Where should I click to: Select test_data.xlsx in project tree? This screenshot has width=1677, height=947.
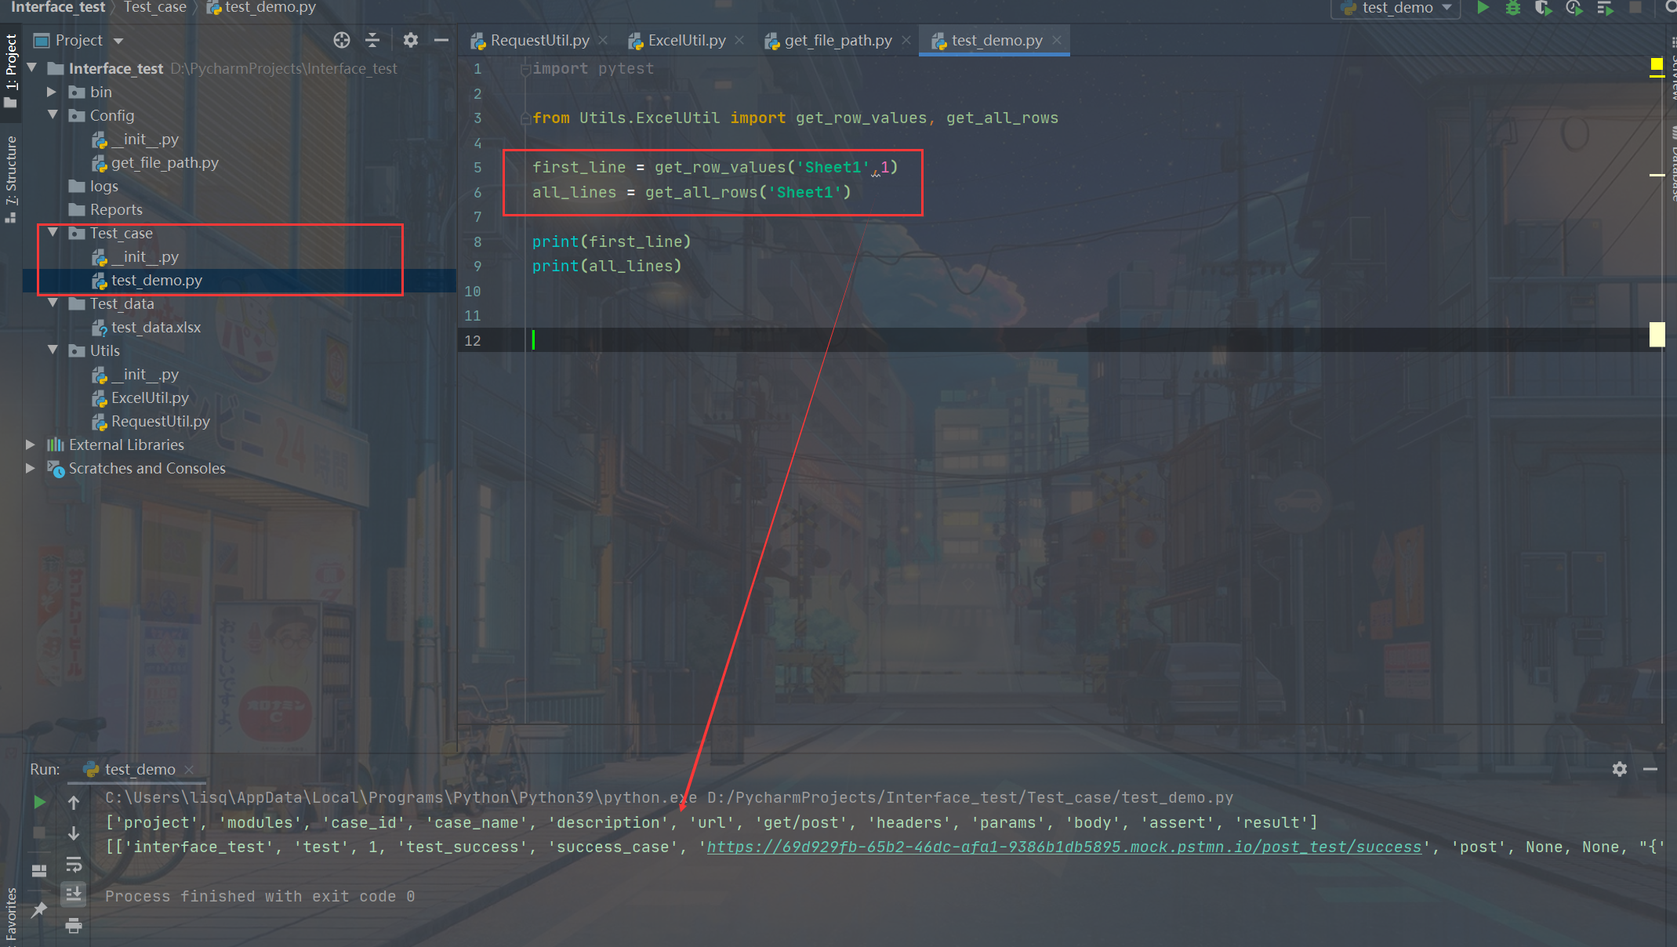[155, 327]
